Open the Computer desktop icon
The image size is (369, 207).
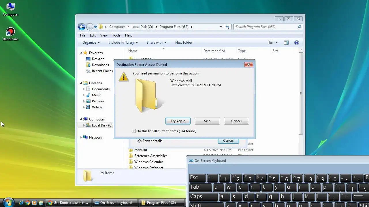click(x=11, y=9)
